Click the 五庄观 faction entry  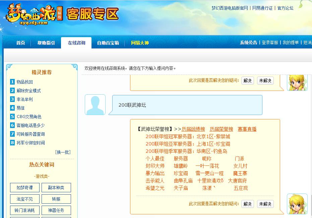pyautogui.click(x=241, y=188)
